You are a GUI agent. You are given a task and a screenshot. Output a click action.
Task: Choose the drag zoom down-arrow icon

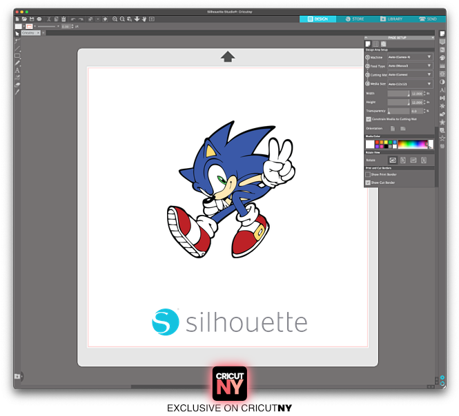[137, 19]
